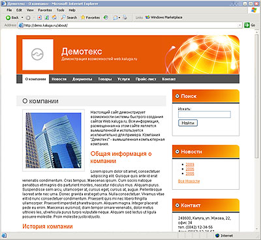261x240 pixels.
Task: Open the 2005 news year link
Action: [x=190, y=173]
